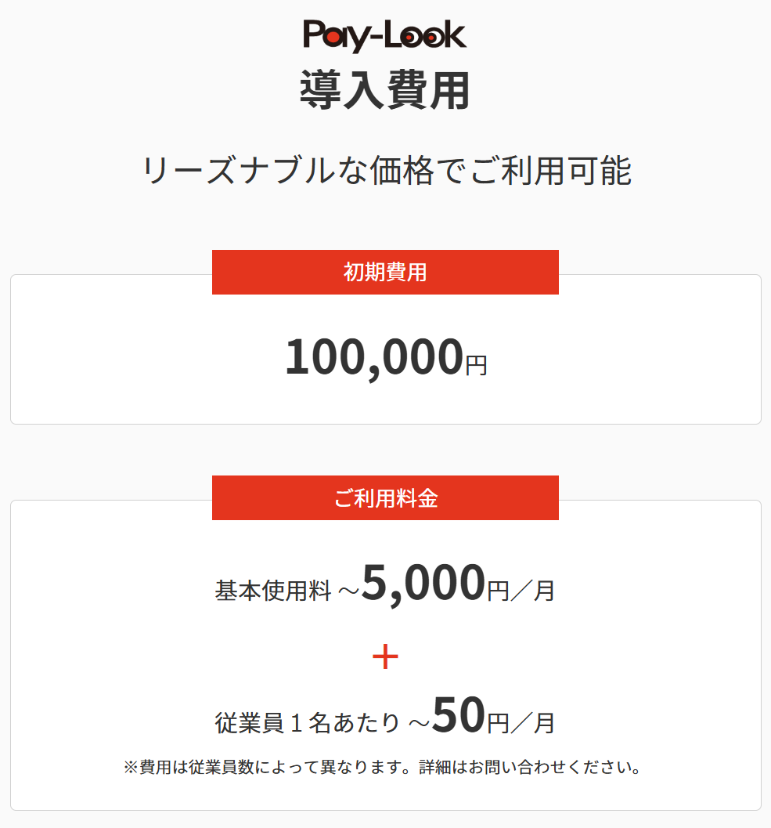This screenshot has width=771, height=828.
Task: Click 円/月 next to 50
Action: (x=521, y=723)
